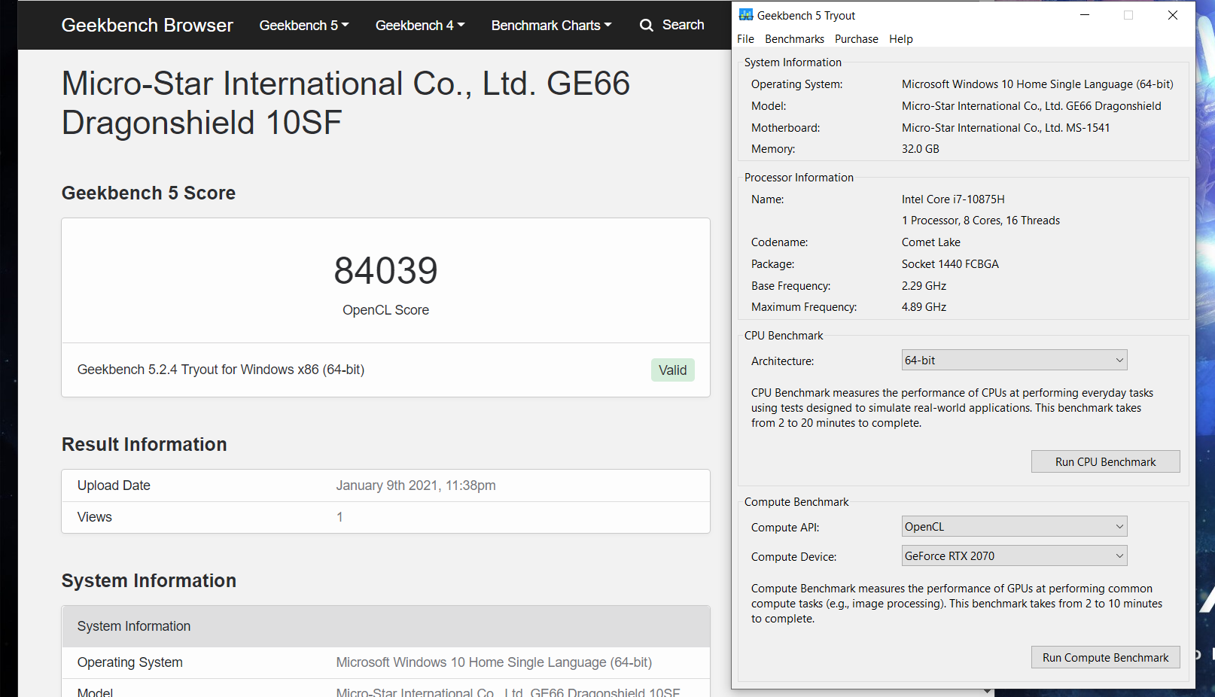Viewport: 1215px width, 697px height.
Task: Click the Result Information heading
Action: [144, 445]
